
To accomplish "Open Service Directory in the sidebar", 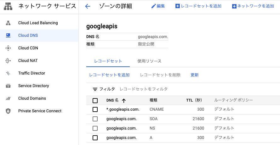I will click(34, 86).
